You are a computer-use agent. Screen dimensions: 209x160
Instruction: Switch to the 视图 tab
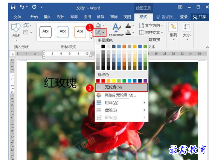[x=127, y=17]
